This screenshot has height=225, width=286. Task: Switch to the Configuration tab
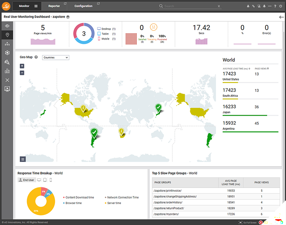[84, 6]
